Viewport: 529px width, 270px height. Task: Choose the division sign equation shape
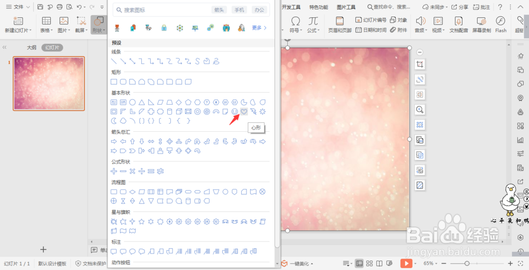point(142,171)
